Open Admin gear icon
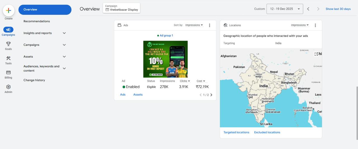The width and height of the screenshot is (358, 149). pyautogui.click(x=8, y=87)
